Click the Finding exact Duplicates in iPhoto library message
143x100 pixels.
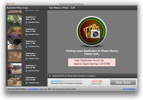coord(92,53)
